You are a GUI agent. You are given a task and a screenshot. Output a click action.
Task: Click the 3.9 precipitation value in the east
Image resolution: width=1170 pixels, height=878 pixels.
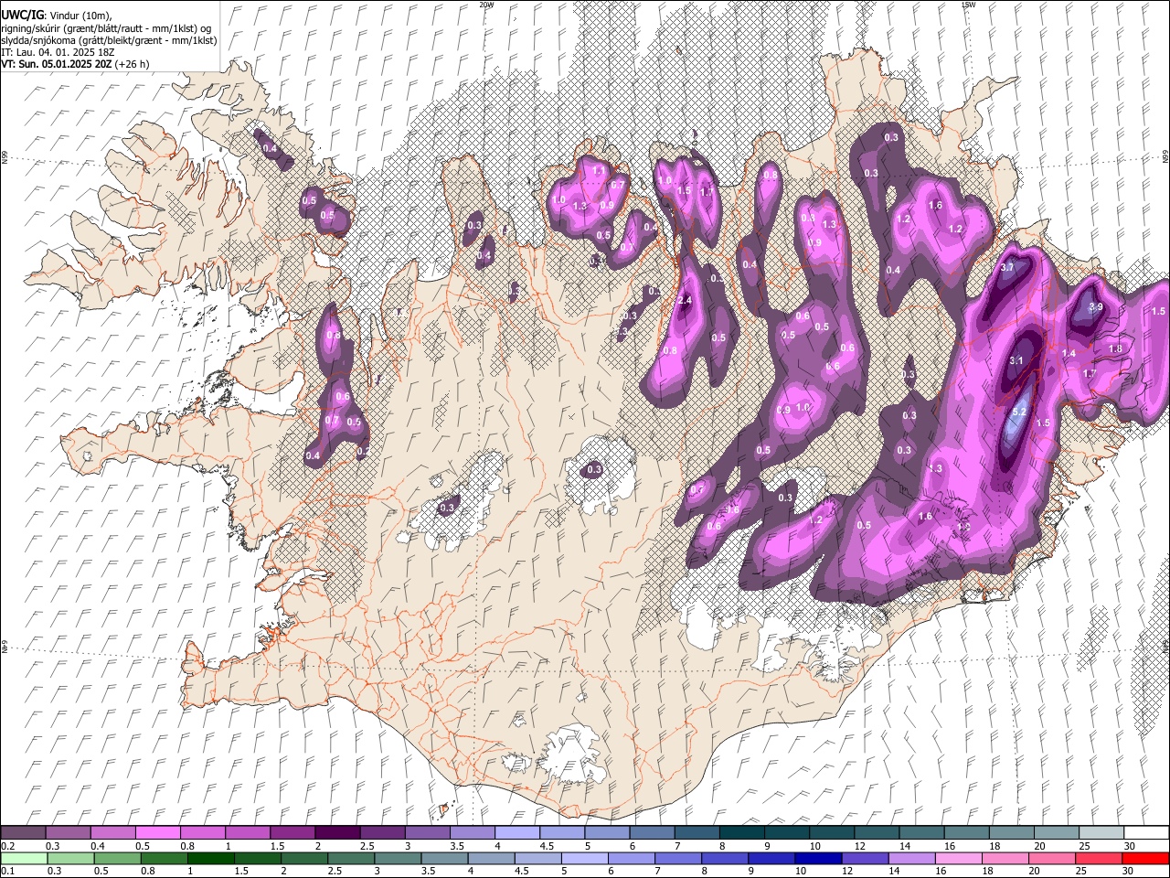coord(1096,307)
